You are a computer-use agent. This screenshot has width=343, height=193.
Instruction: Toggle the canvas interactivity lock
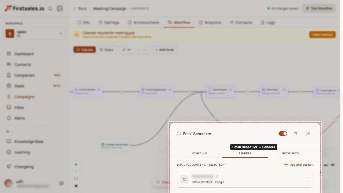click(76, 185)
